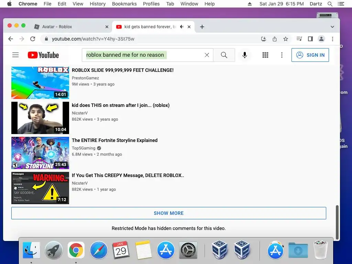Open The ENTIRE Fortnite Storyline Explained
Image resolution: width=352 pixels, height=264 pixels.
point(115,140)
